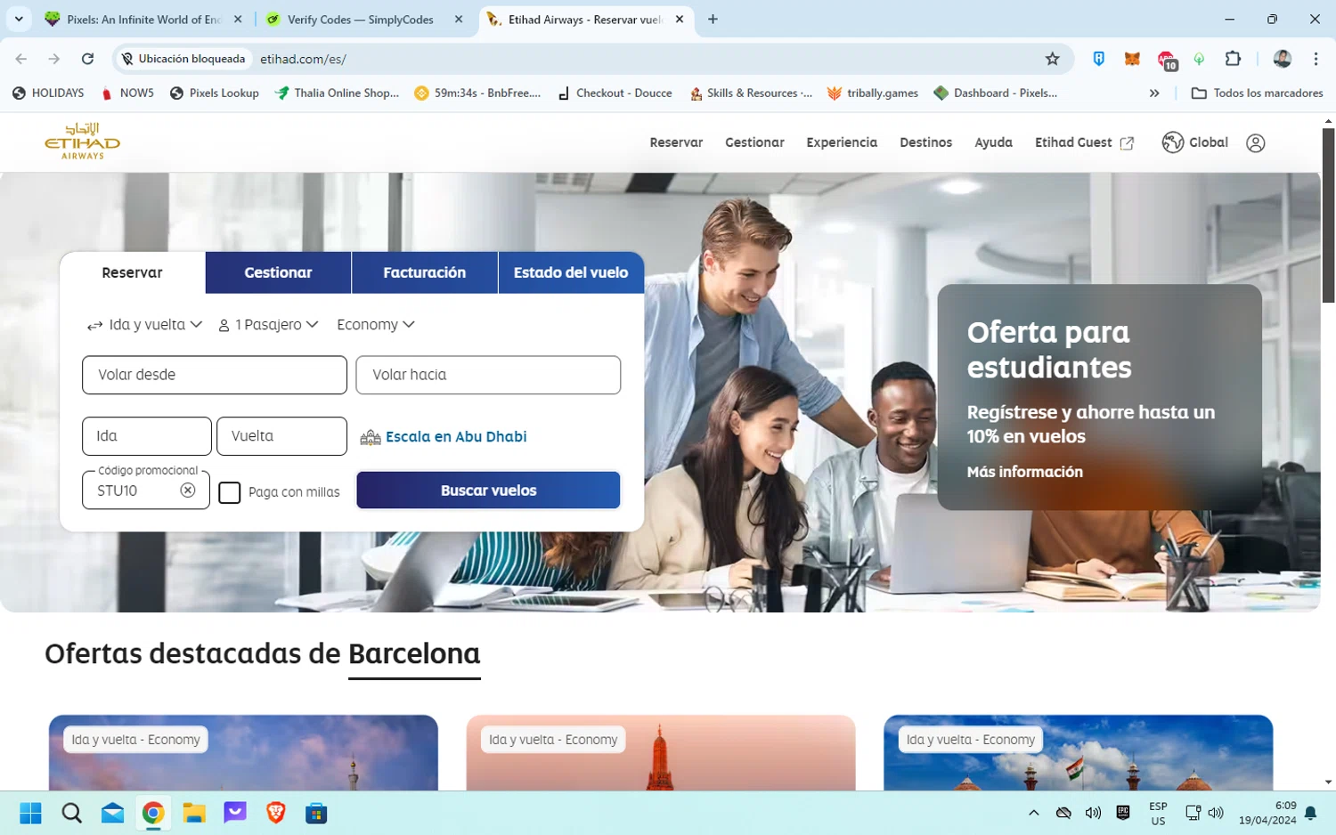Open the Thalia Online Shop bookmark
The image size is (1336, 835).
(338, 93)
